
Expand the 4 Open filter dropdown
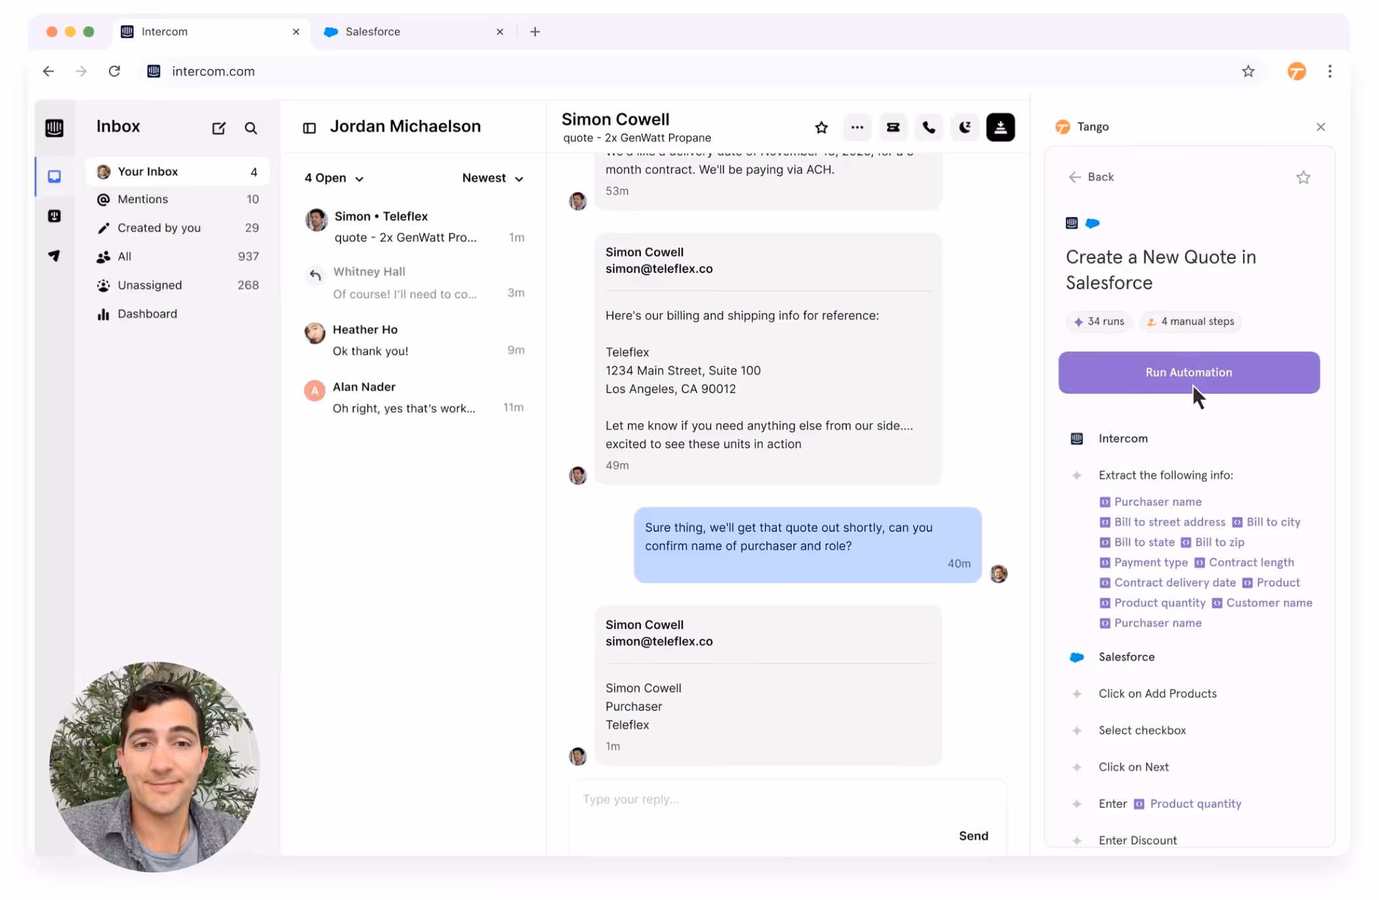coord(334,178)
